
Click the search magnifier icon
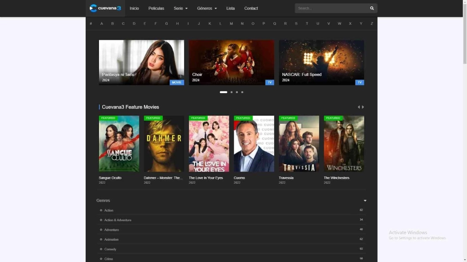[372, 8]
